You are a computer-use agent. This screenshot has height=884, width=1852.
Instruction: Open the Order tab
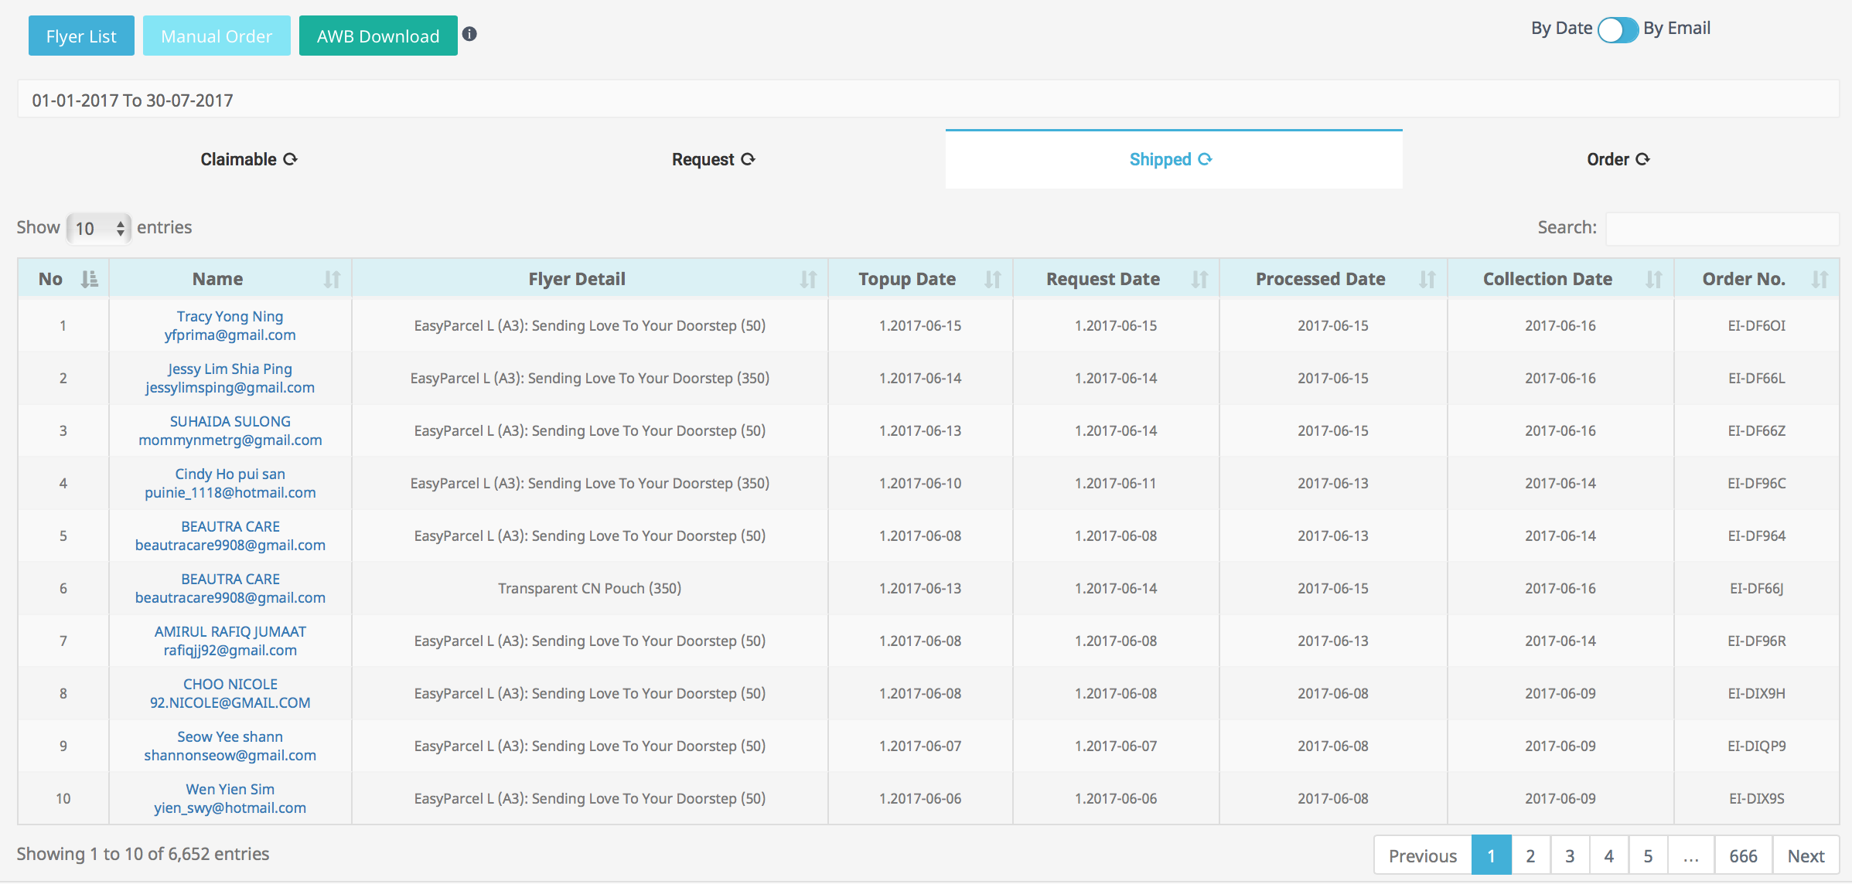tap(1618, 159)
